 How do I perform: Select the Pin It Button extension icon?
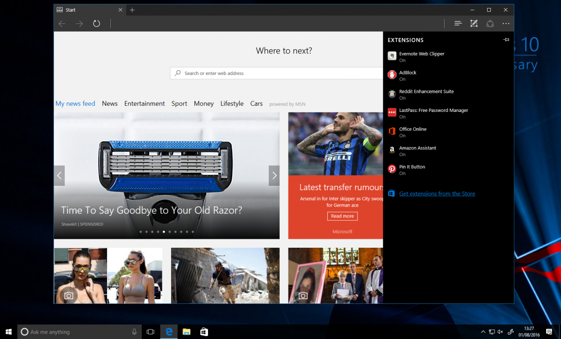point(391,169)
